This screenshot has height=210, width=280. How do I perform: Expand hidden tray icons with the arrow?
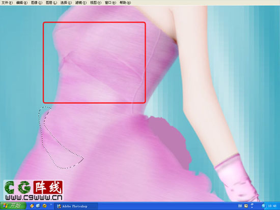point(264,206)
